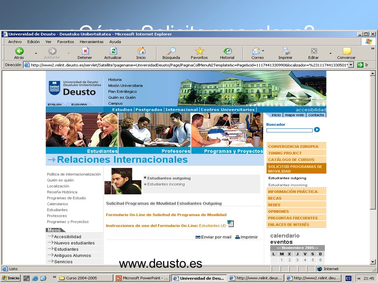Open CATÁLOGO DE CURSOS sidebar item
Screen dimensions: 378x283
tap(296, 160)
